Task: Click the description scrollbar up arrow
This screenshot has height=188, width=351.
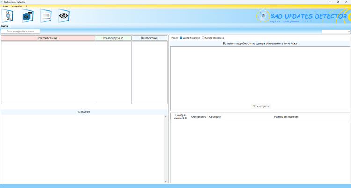Action: [x=165, y=117]
